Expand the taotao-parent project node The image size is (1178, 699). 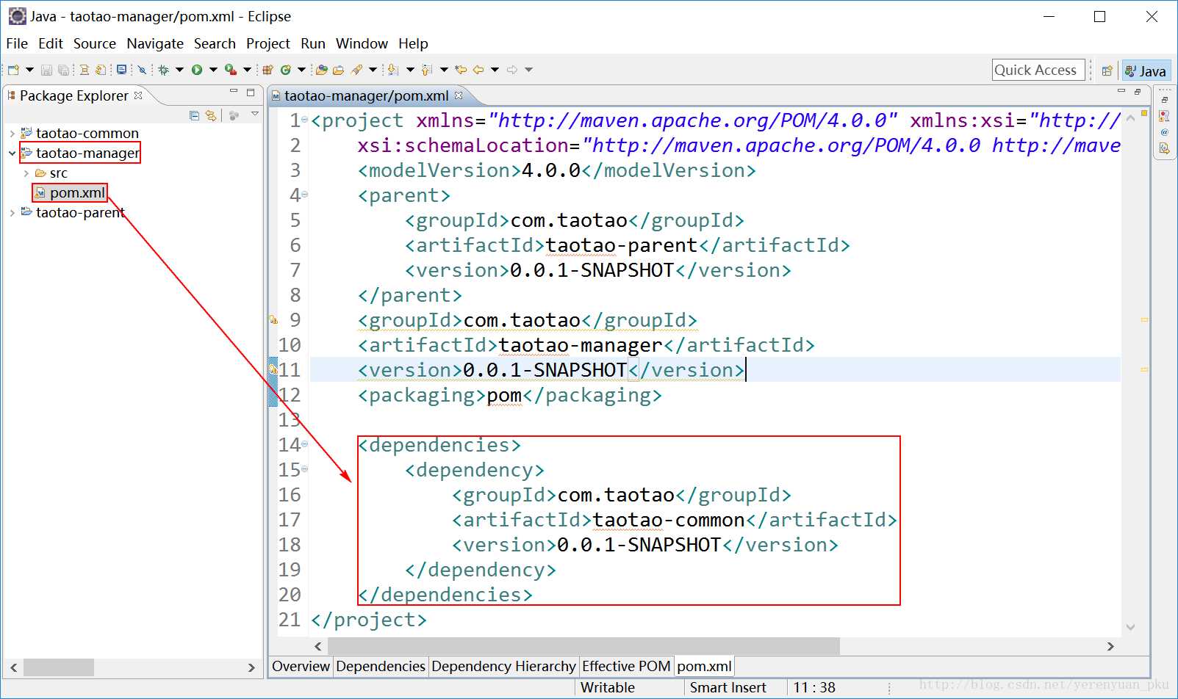(12, 213)
